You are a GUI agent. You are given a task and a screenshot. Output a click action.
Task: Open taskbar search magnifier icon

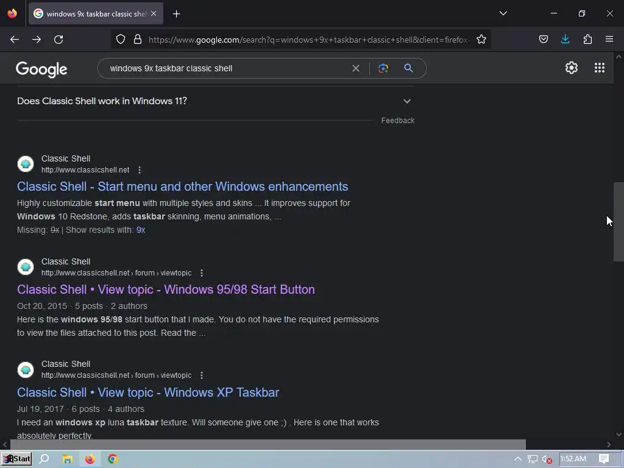tap(44, 459)
